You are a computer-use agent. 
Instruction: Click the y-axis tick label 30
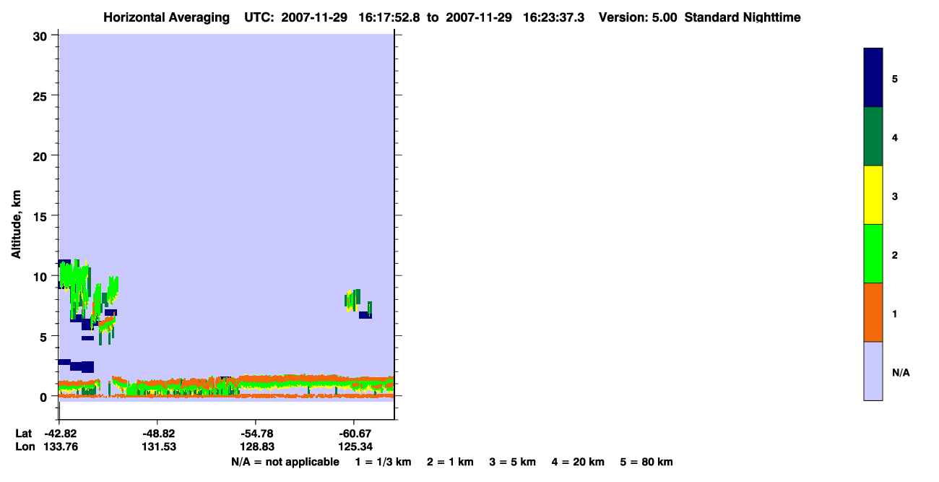point(41,35)
